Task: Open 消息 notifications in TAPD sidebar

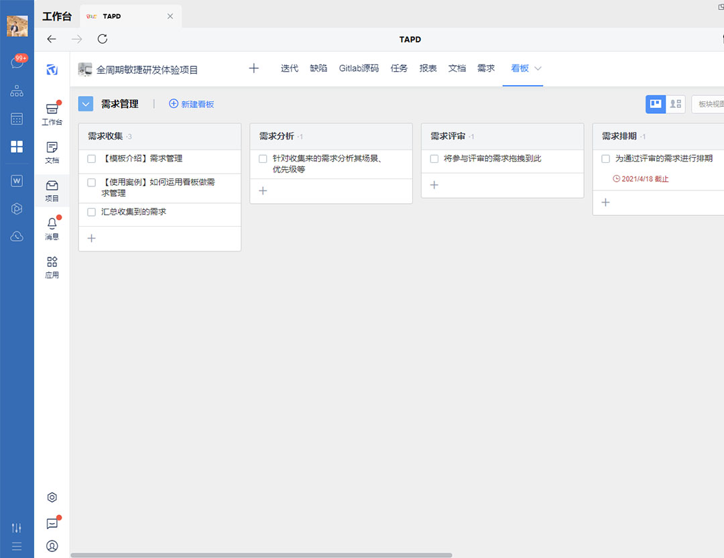Action: point(52,229)
